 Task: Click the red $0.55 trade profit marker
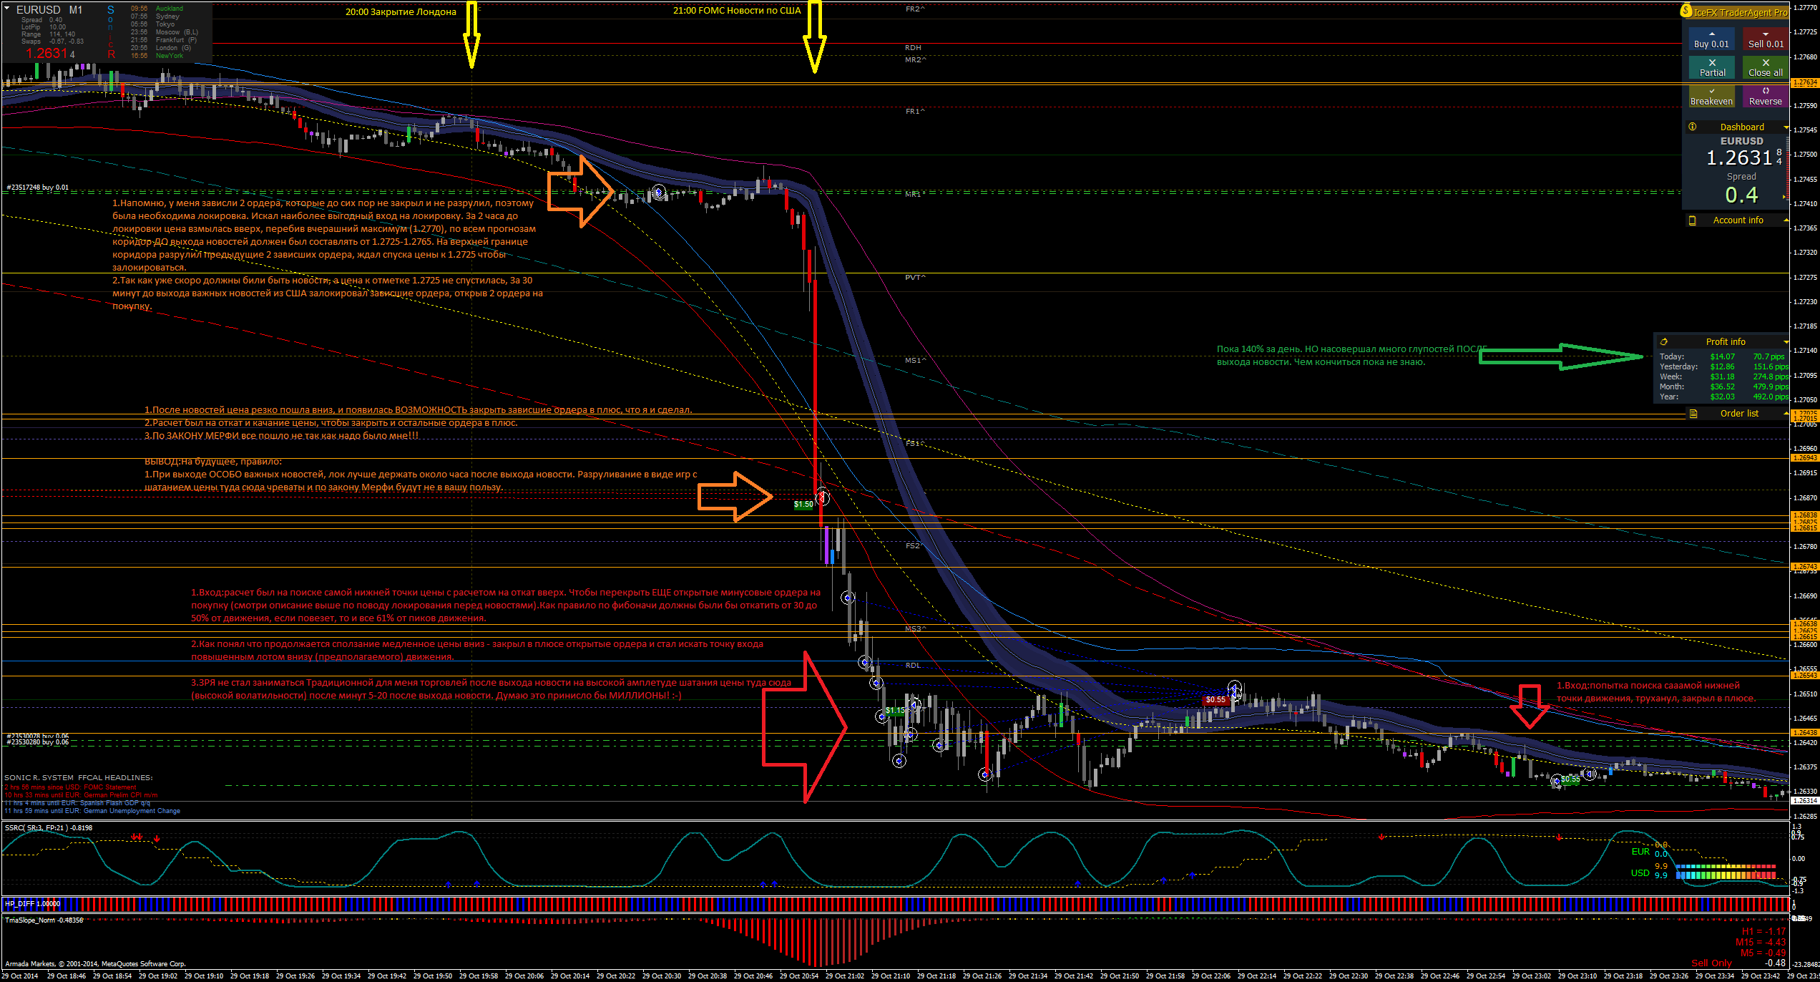1215,700
